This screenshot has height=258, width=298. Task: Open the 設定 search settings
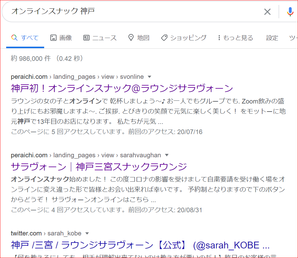(272, 38)
